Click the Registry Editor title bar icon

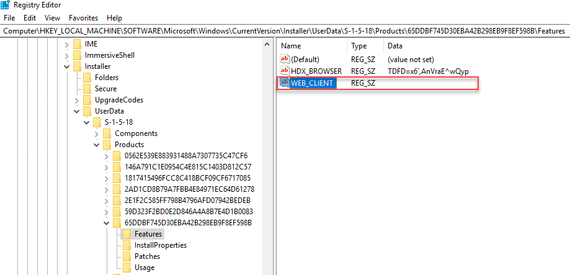(6, 5)
